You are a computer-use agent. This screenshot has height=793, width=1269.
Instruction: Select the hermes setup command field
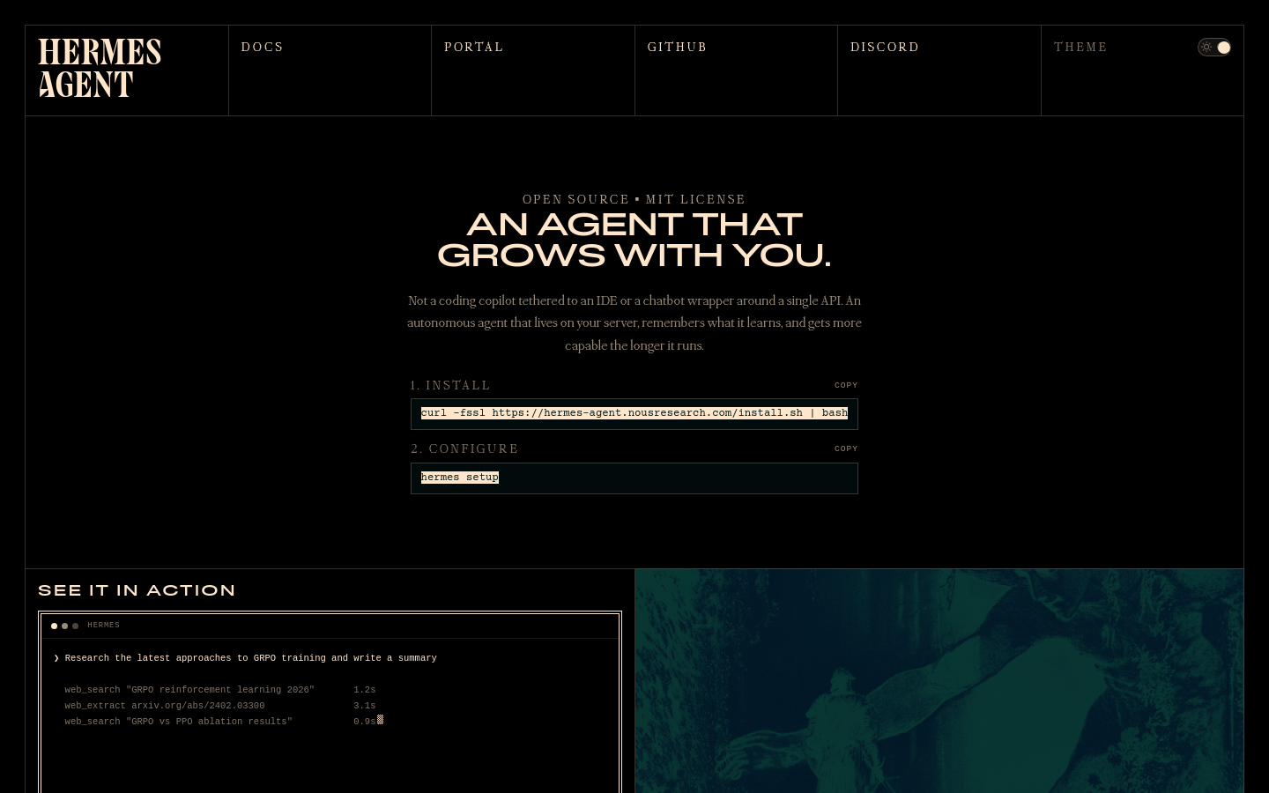pos(634,478)
